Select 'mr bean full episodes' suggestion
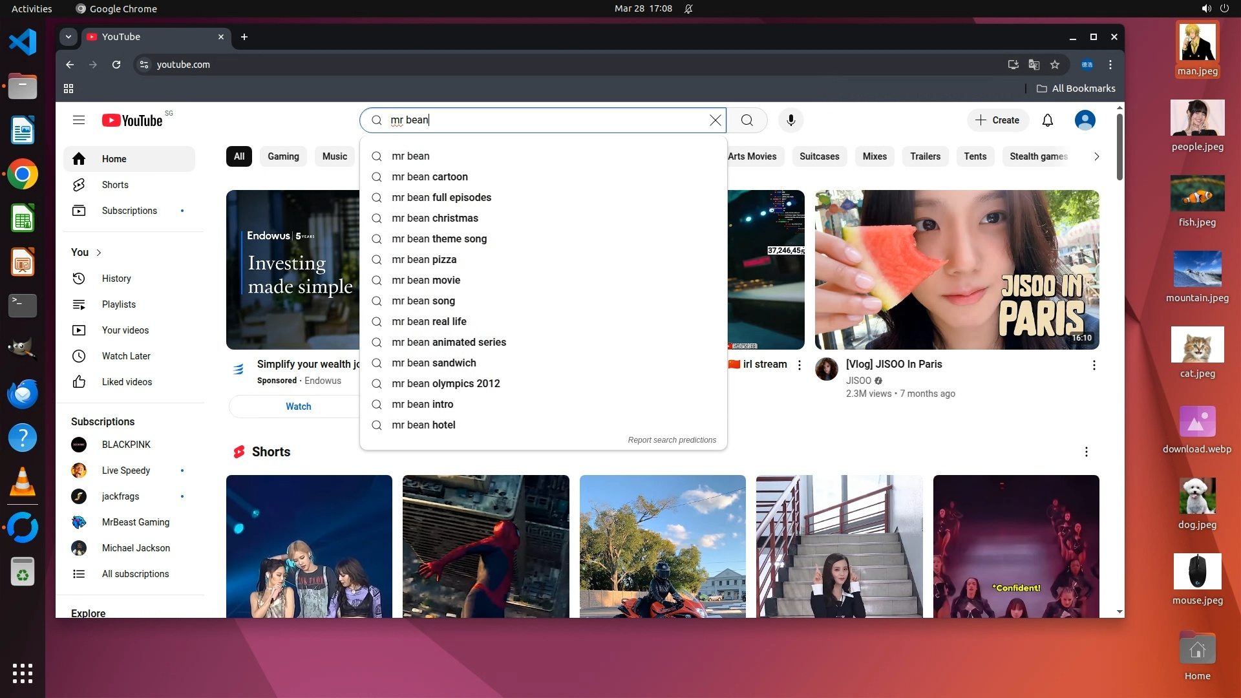 coord(441,198)
